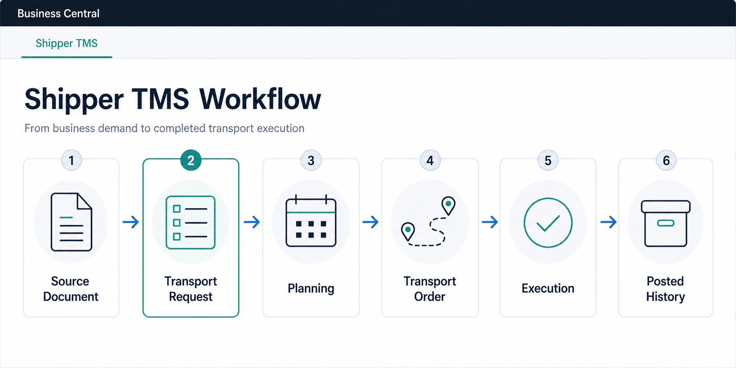The height and width of the screenshot is (368, 736).
Task: Click the Business Central header title
Action: click(x=58, y=14)
